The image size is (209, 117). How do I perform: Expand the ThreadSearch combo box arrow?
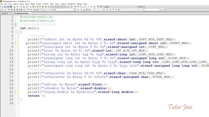(x=159, y=10)
